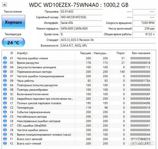Select the Частота ошибок позиционирования row
The image size is (158, 149).
(x=77, y=76)
